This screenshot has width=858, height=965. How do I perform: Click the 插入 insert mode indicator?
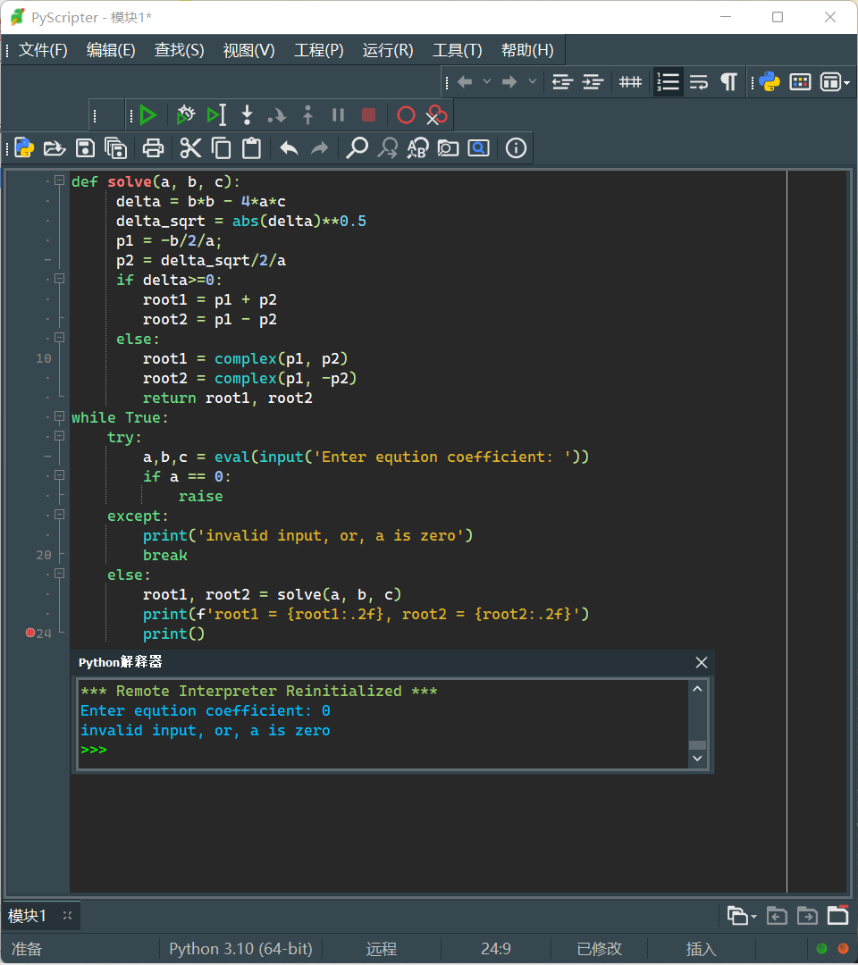(x=701, y=949)
